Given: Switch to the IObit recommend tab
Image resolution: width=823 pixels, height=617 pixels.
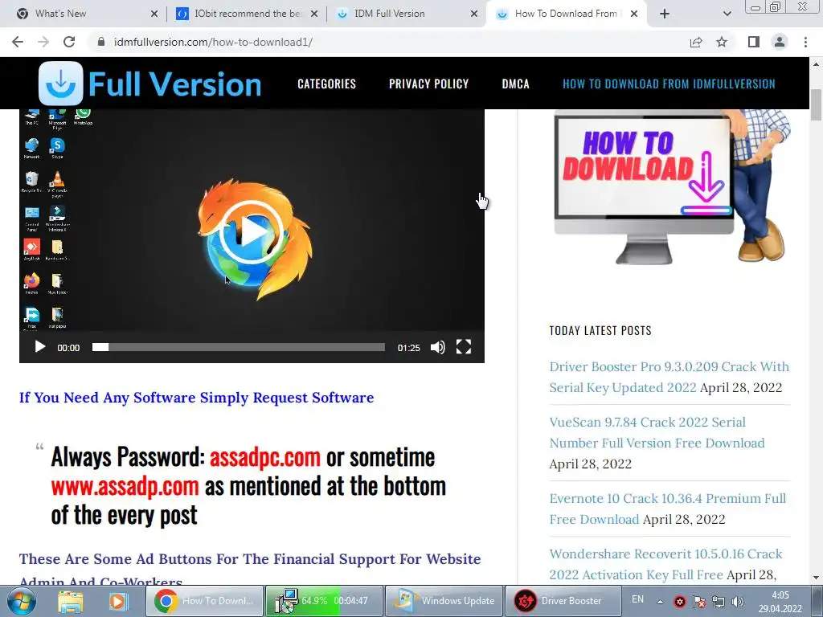Looking at the screenshot, I should click(248, 14).
